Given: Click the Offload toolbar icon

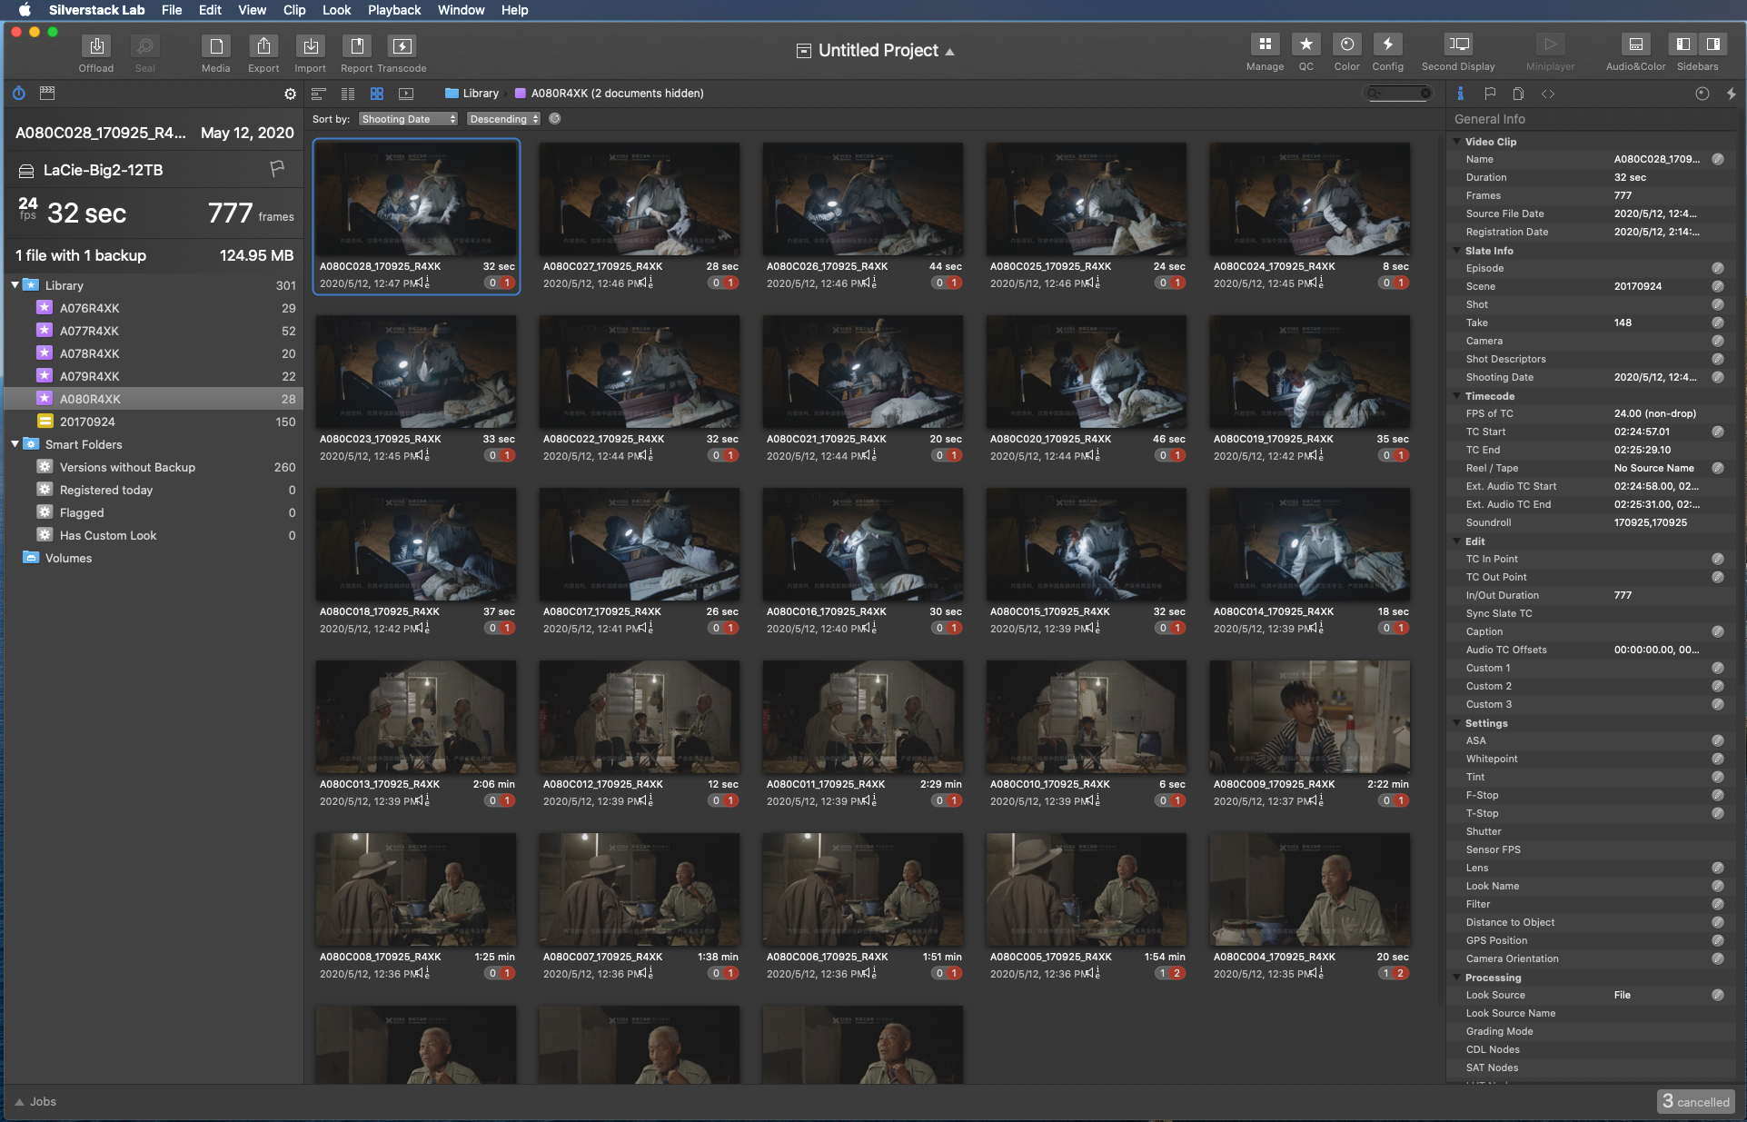Looking at the screenshot, I should 96,46.
